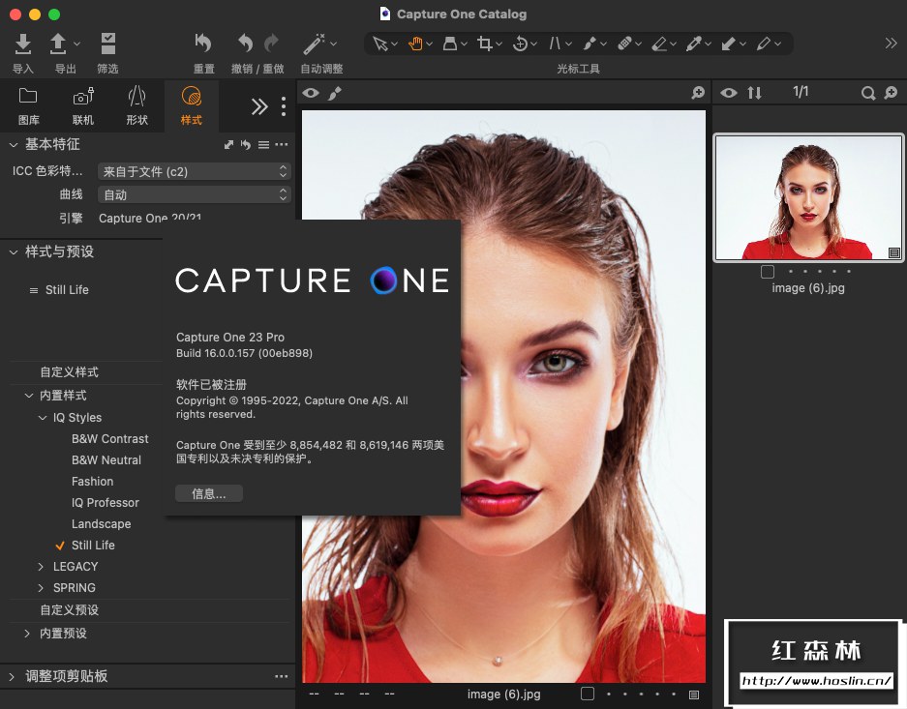Viewport: 907px width, 709px height.
Task: Switch to the Tethering (联机) tab
Action: tap(83, 105)
